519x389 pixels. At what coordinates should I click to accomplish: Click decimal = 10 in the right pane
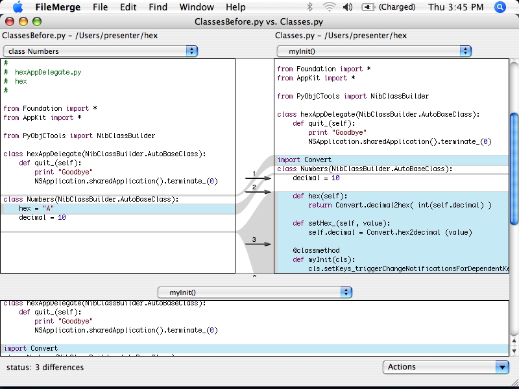tap(316, 178)
